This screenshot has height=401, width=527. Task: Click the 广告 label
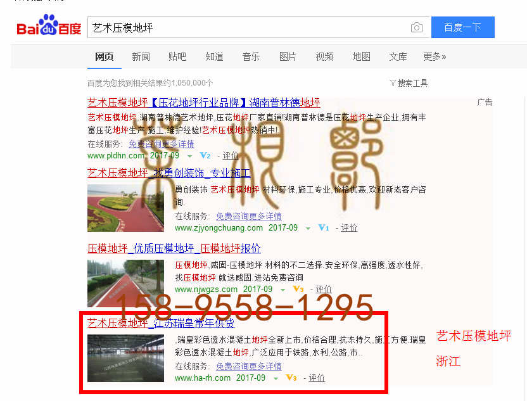[485, 102]
